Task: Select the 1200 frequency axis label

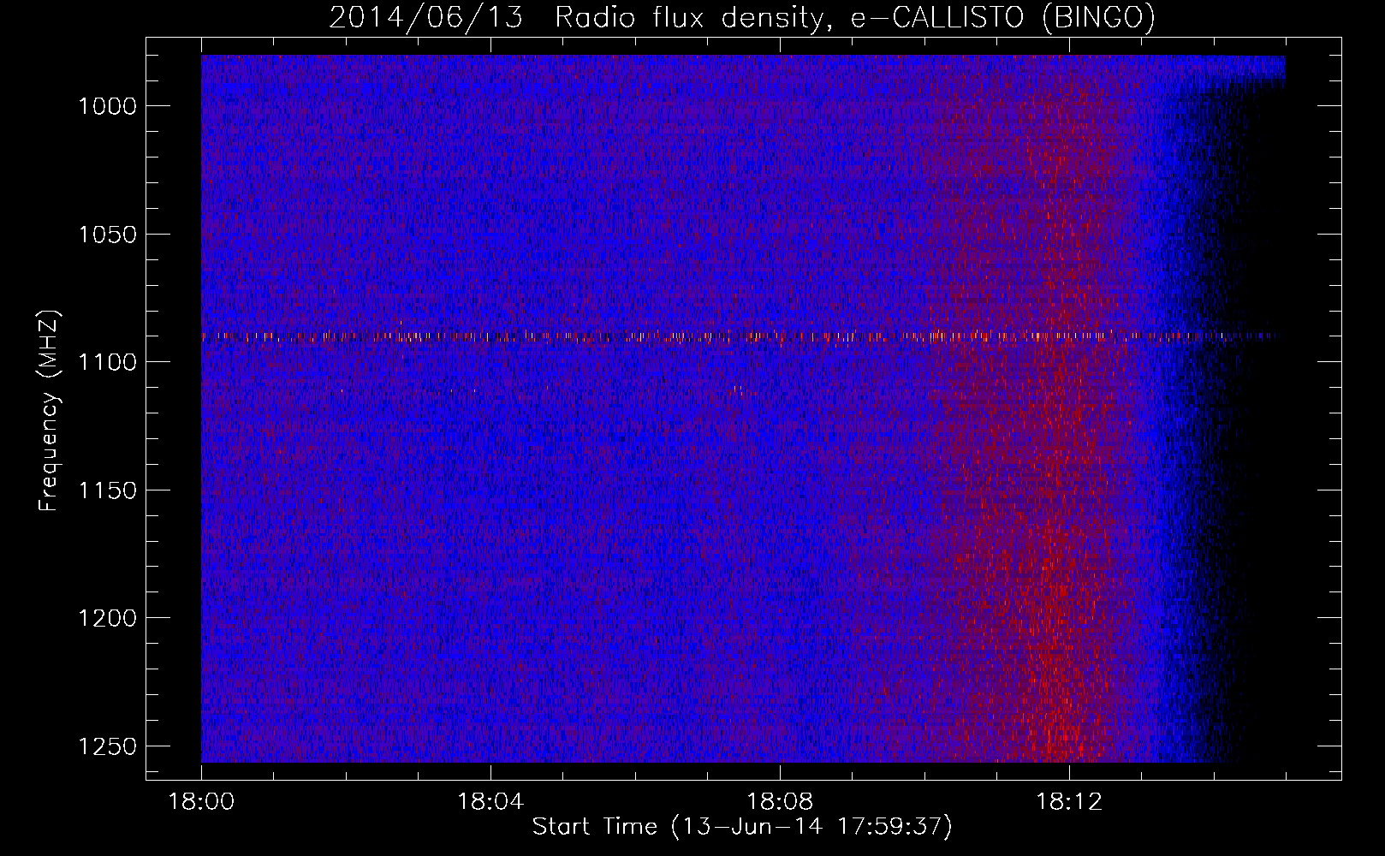Action: coord(107,618)
